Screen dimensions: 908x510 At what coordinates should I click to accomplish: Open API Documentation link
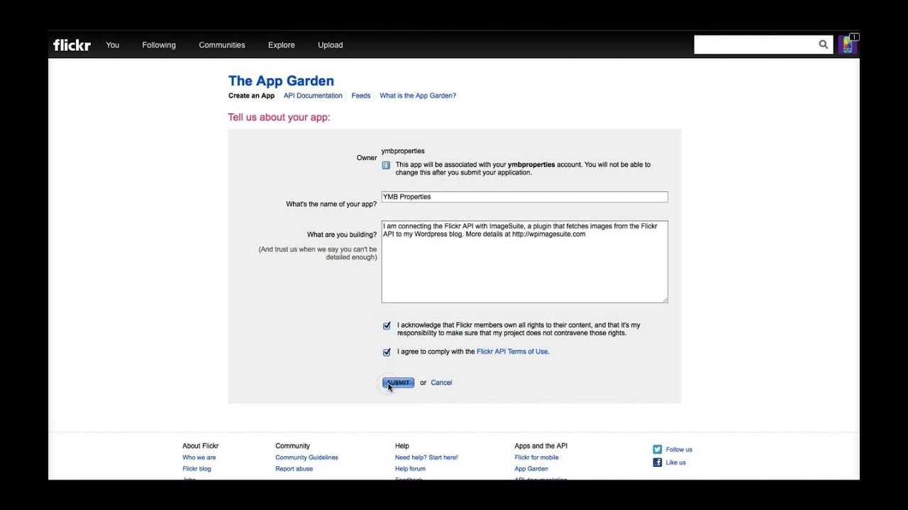coord(313,96)
